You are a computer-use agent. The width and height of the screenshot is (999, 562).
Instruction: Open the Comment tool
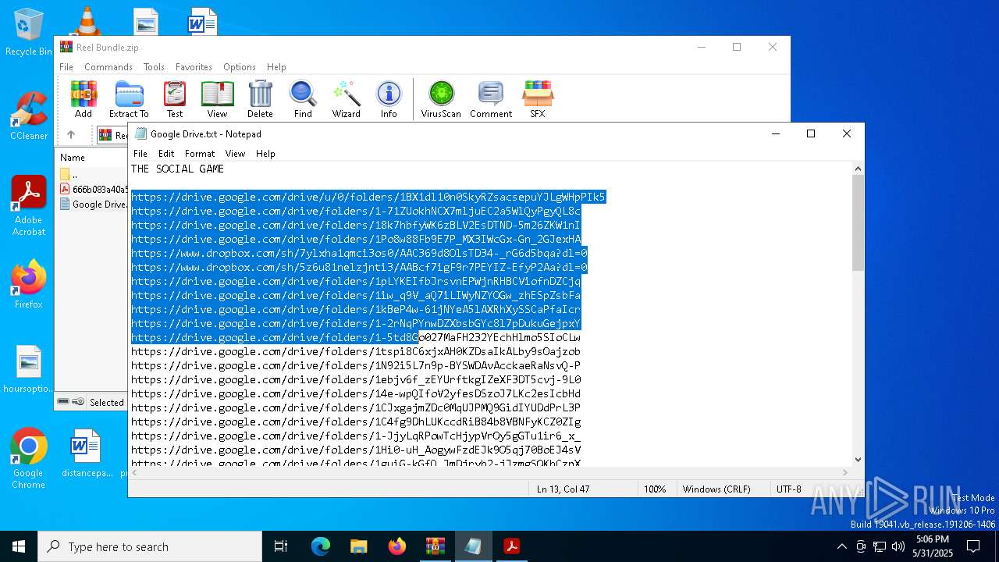(491, 99)
